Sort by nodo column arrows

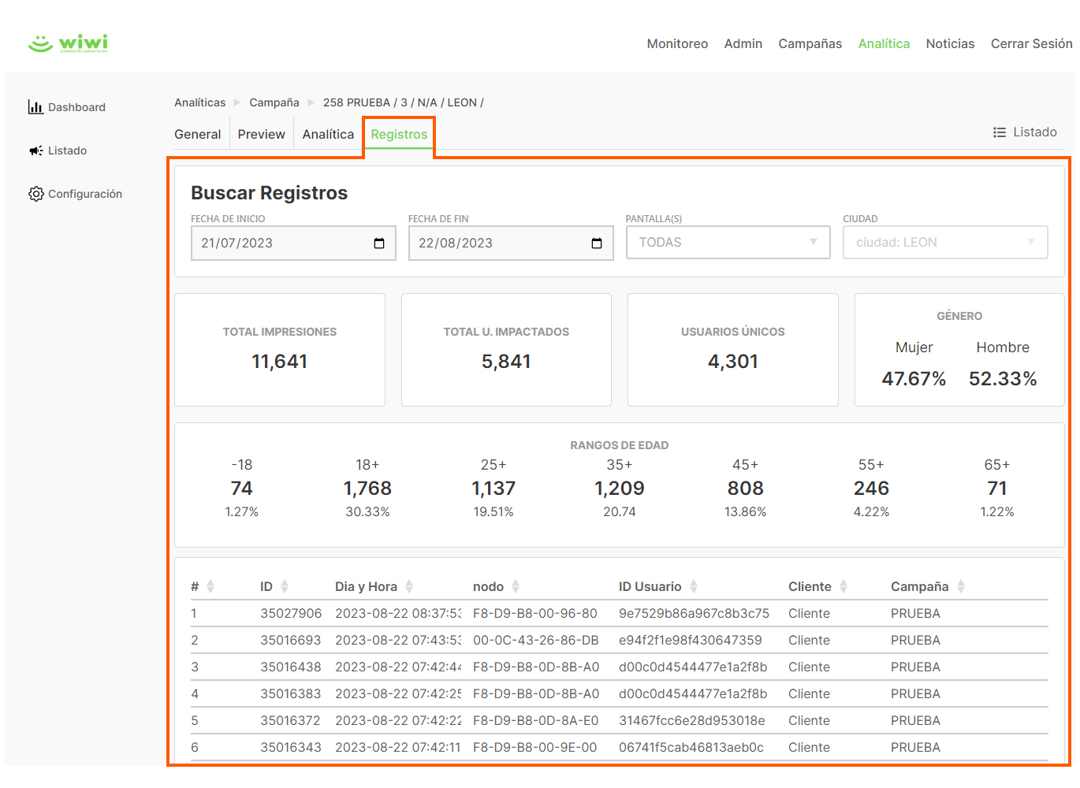click(x=516, y=586)
